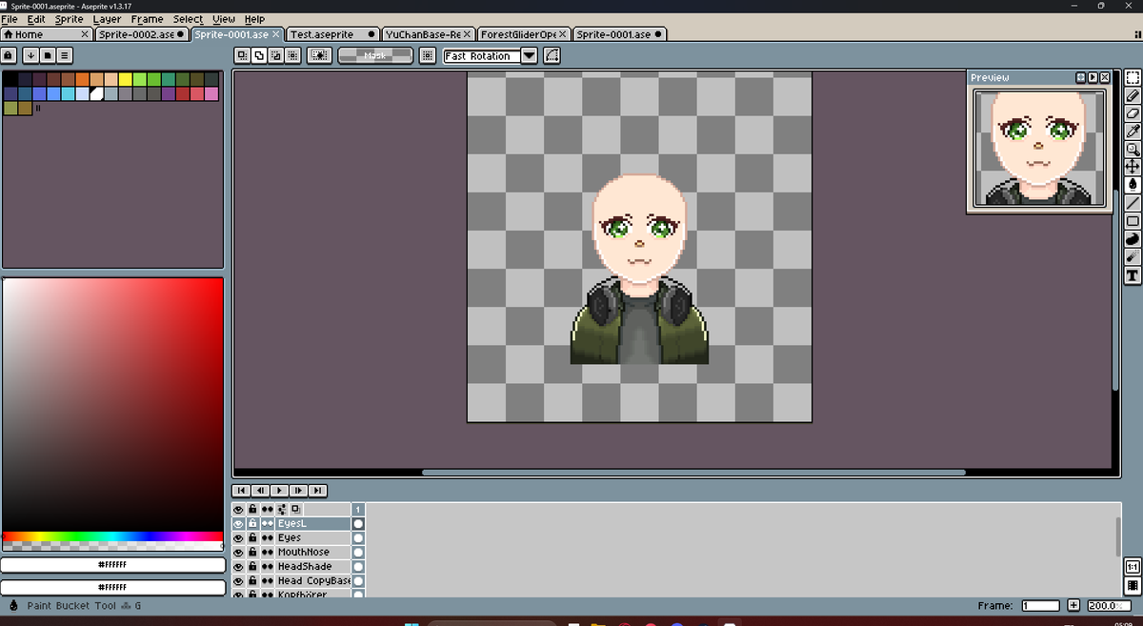Choose Subtract from selection mode

tap(276, 55)
